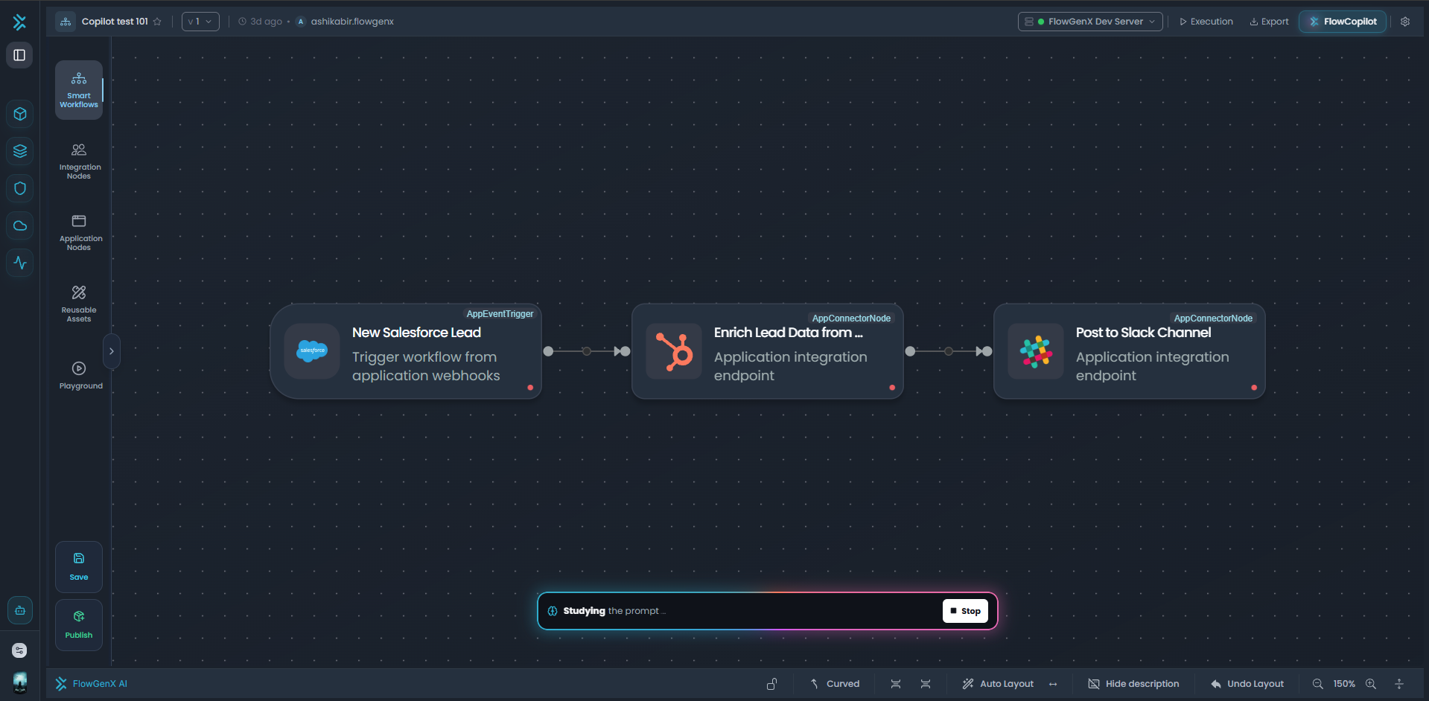Click the Slack icon
The width and height of the screenshot is (1429, 701).
click(x=1036, y=351)
